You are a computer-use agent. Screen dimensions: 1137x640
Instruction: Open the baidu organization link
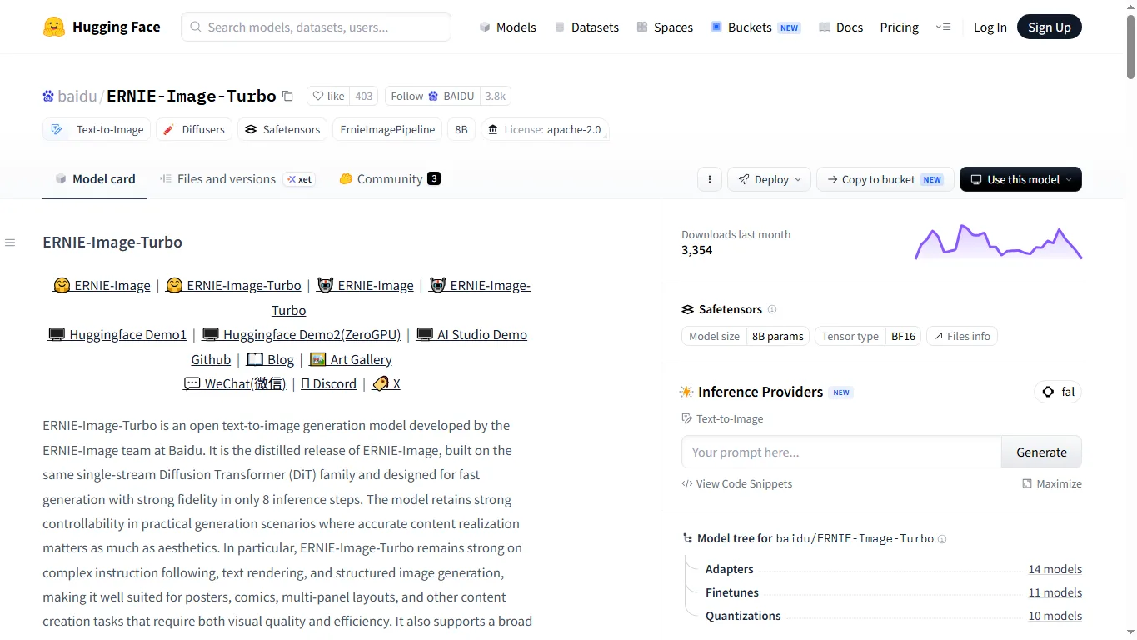(x=77, y=96)
